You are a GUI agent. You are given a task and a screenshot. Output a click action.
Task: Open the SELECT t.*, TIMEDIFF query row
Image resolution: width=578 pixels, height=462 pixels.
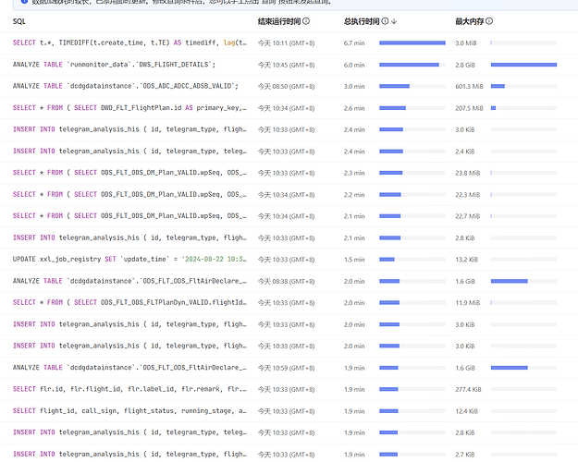pos(129,43)
